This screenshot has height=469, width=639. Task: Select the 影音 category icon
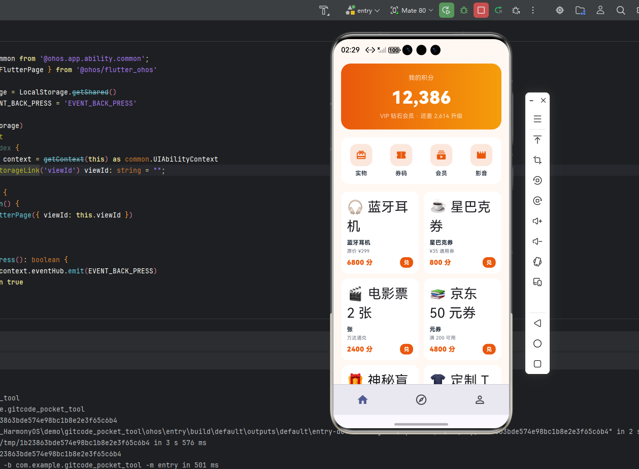point(481,155)
